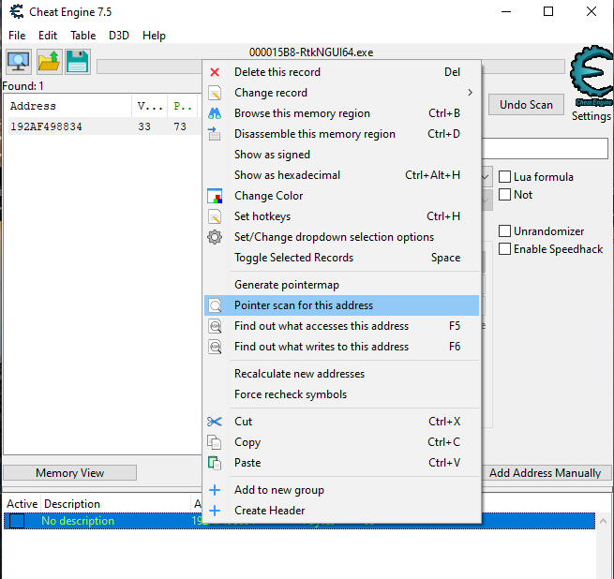
Task: Enable the Unrandomizer checkbox
Action: tap(504, 231)
